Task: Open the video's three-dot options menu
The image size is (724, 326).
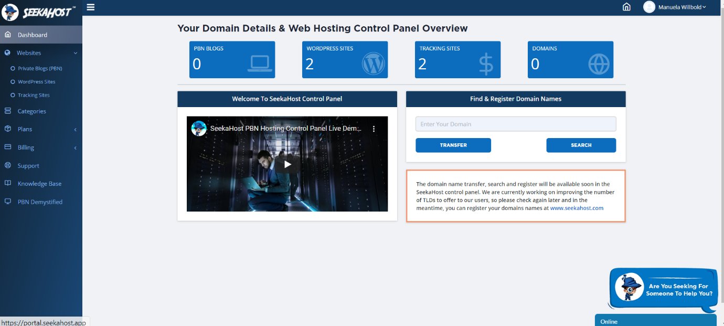Action: (x=374, y=128)
